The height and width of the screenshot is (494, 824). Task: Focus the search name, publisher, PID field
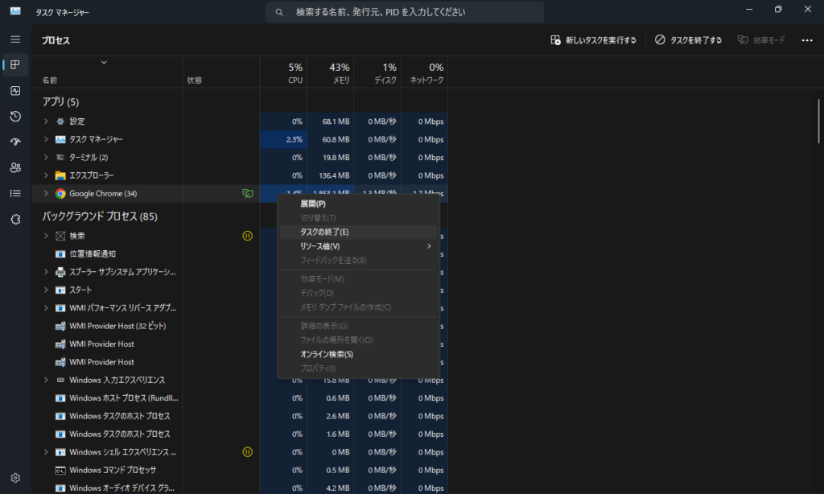click(x=405, y=12)
